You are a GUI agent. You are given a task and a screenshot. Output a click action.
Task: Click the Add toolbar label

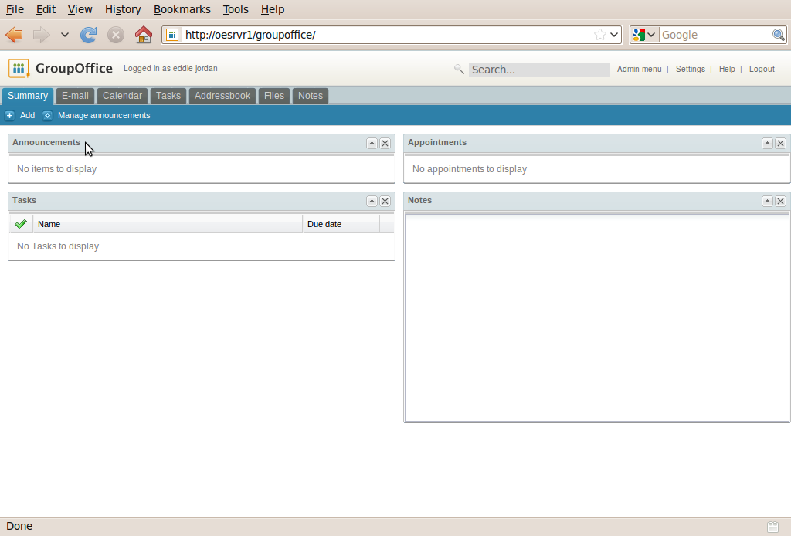pos(27,116)
